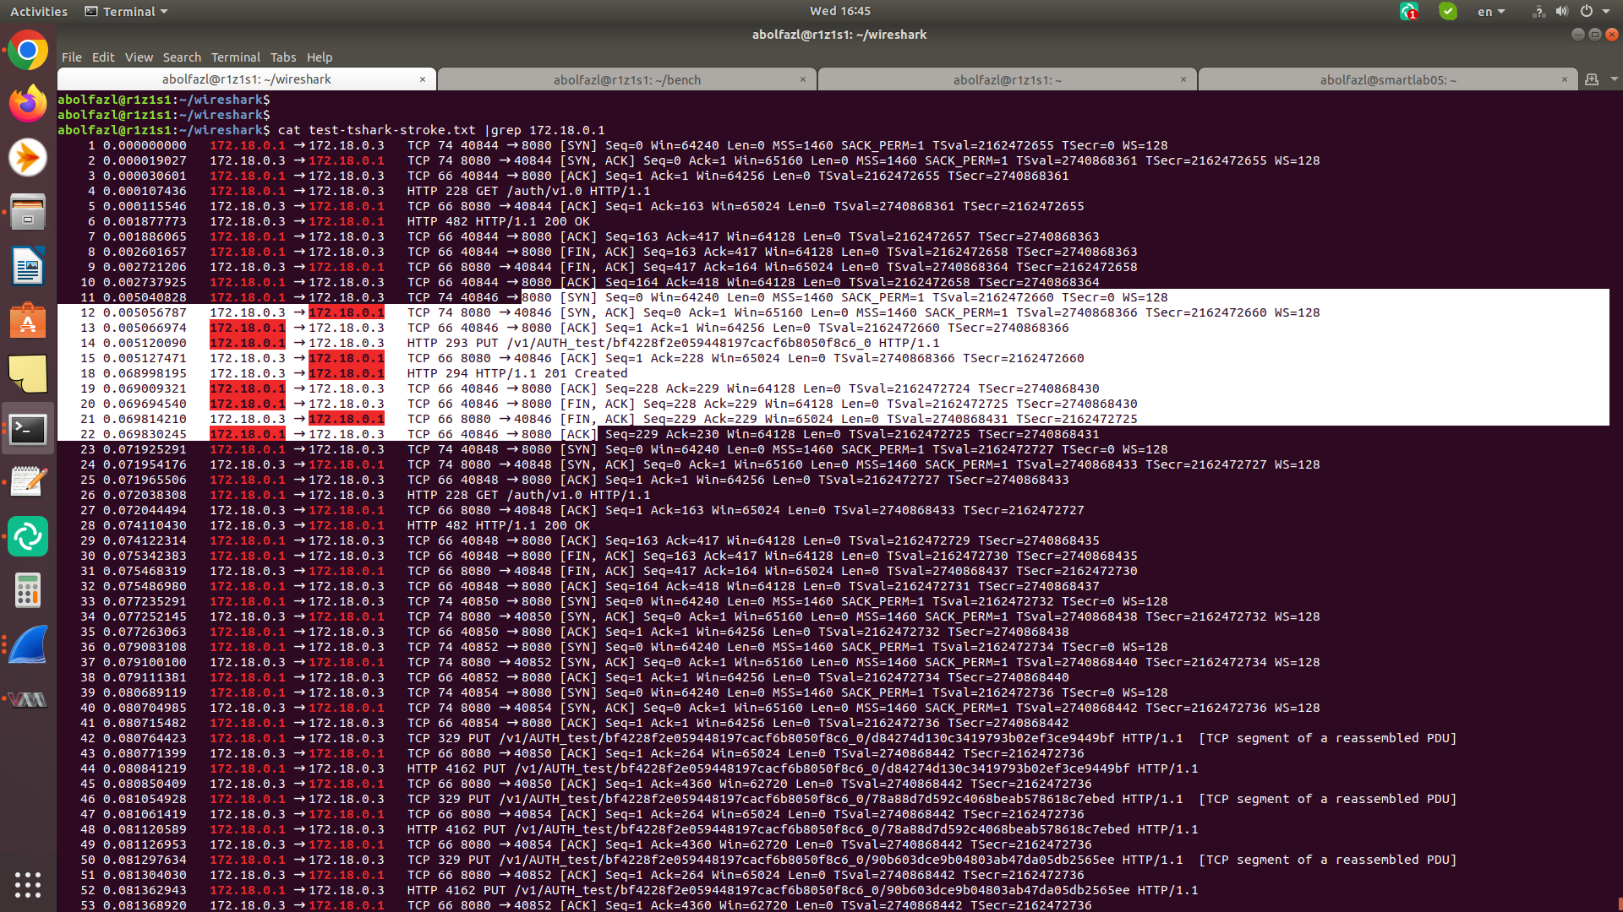
Task: Open the Terminal menu in the menubar
Action: (235, 57)
